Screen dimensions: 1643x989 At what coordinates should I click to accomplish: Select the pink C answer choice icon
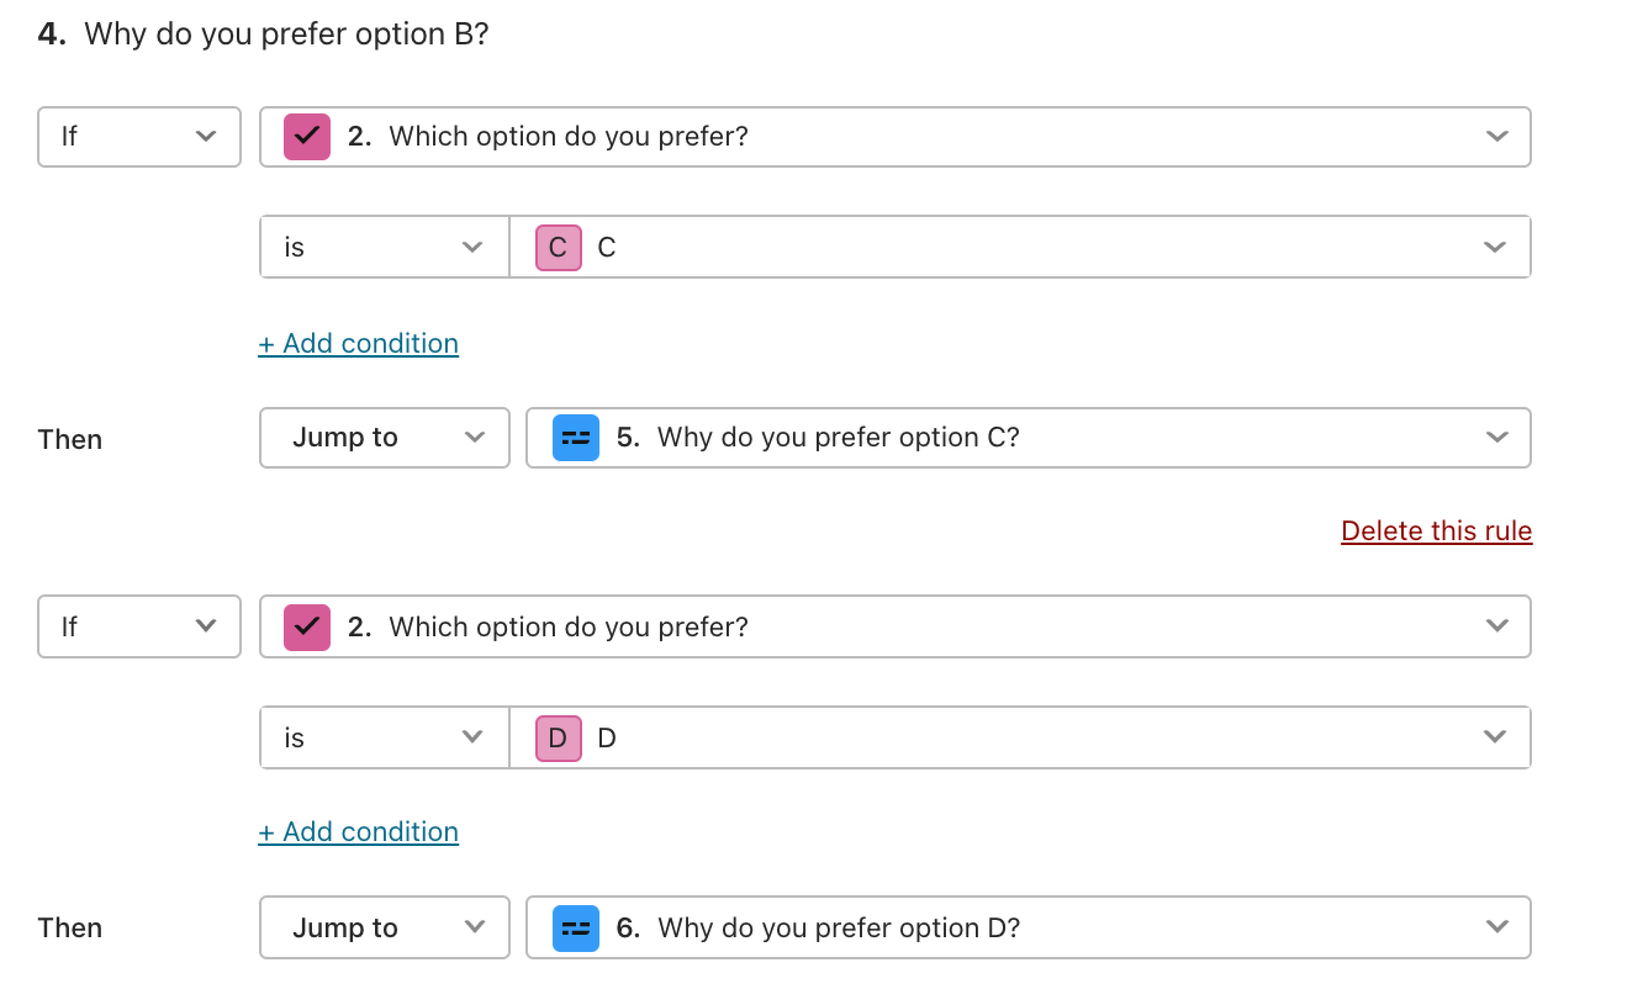558,247
